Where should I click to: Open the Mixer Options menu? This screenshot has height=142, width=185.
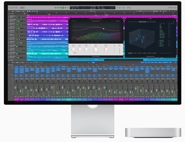(x=18, y=63)
